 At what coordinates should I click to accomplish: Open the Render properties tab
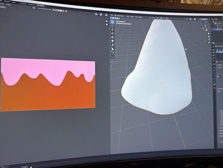coord(213,50)
